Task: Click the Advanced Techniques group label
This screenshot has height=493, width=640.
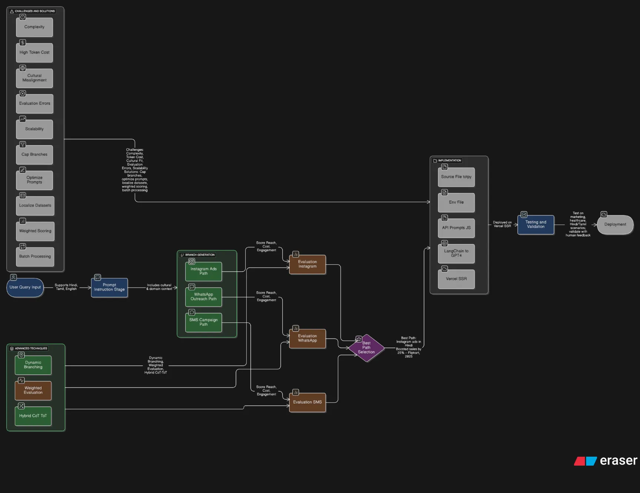Action: (x=29, y=348)
